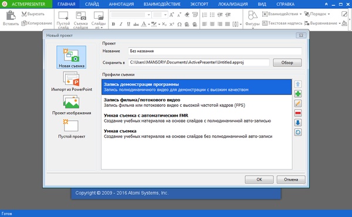The height and width of the screenshot is (217, 352).
Task: Apply strikethrough formatting
Action: pos(136,24)
